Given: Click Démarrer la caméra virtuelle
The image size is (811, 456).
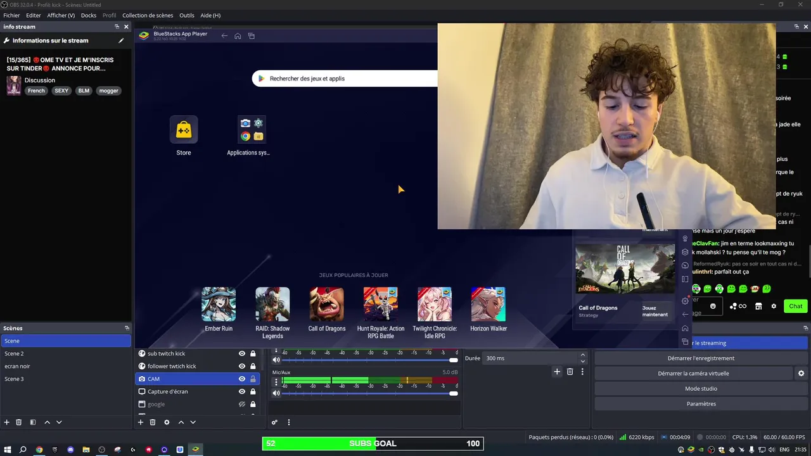Looking at the screenshot, I should point(693,374).
